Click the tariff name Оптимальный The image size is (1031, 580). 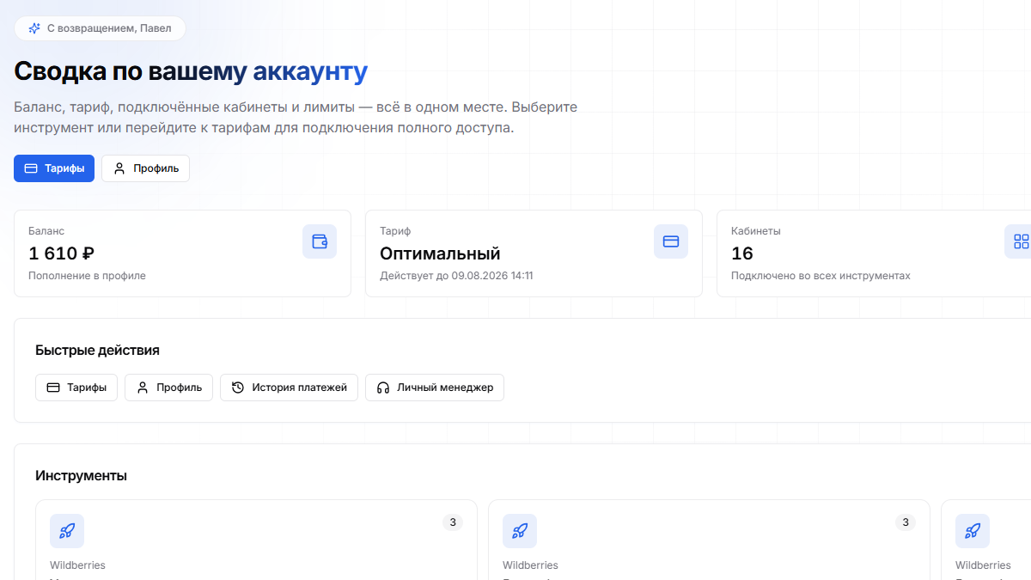pos(440,253)
